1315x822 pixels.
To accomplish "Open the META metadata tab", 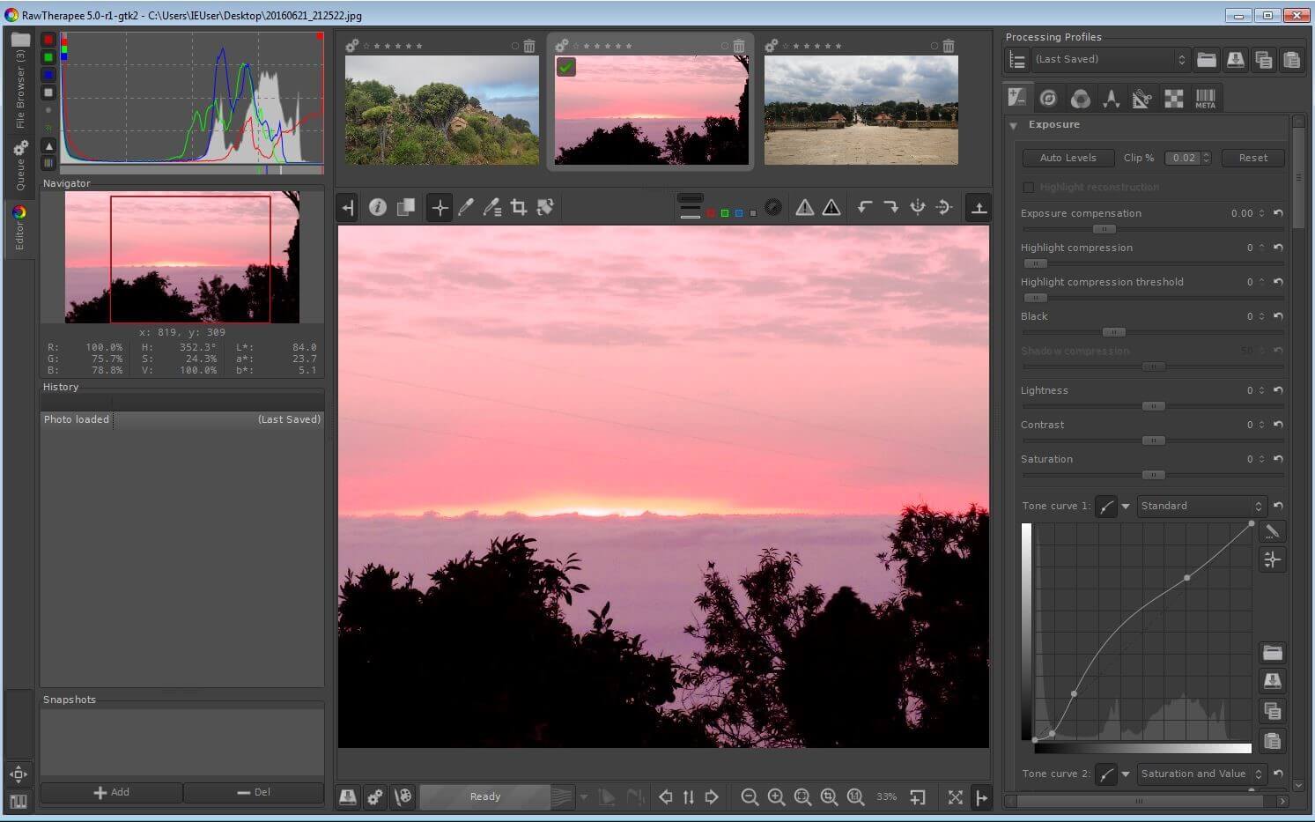I will (x=1204, y=98).
